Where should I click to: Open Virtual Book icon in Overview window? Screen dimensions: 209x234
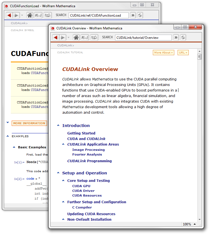point(94,37)
